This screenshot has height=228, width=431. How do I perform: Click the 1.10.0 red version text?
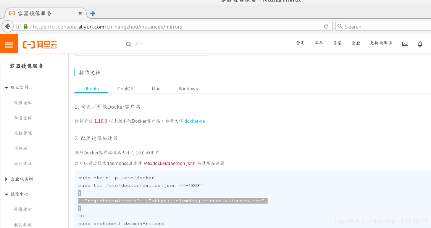pos(101,121)
